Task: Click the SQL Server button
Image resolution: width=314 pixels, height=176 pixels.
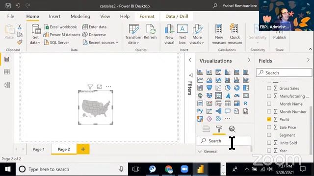Action: 56,43
